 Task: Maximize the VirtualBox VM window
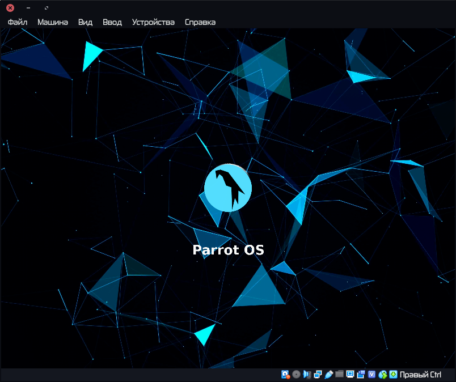tap(47, 8)
